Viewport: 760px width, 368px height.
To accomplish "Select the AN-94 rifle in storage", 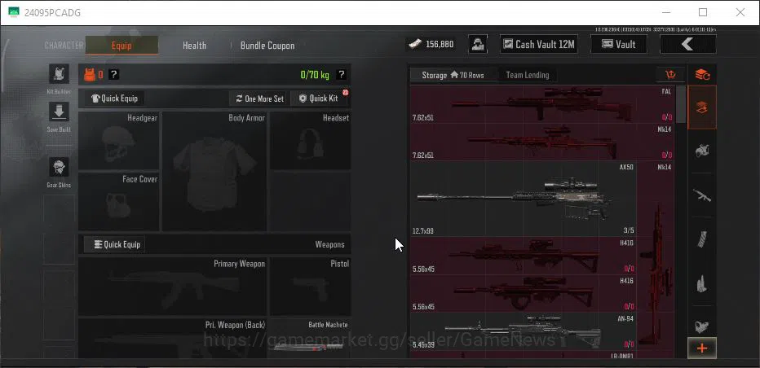I will coord(524,331).
